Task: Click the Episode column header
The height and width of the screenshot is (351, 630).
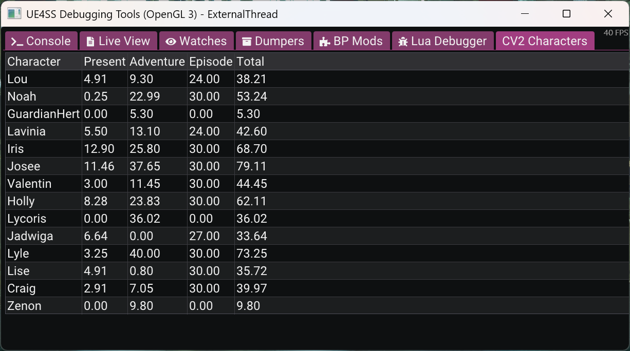Action: [x=211, y=62]
